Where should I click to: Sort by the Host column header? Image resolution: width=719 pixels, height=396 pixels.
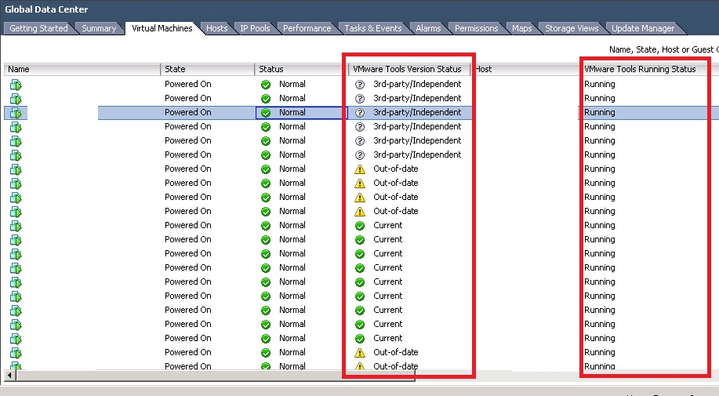(525, 69)
